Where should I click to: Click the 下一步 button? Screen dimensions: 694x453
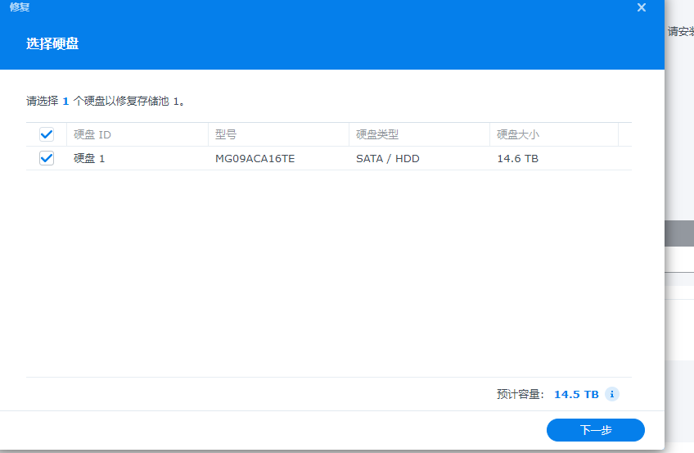[x=595, y=430]
